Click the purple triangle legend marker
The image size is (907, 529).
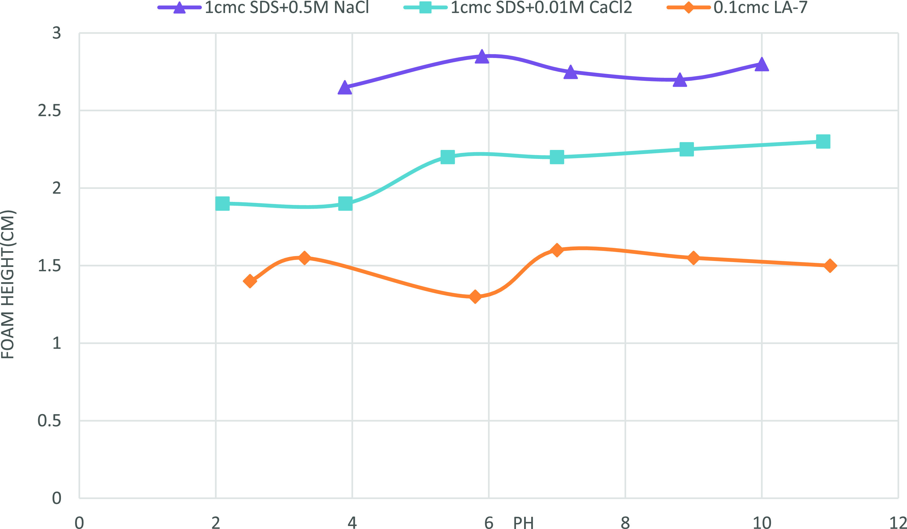point(179,8)
